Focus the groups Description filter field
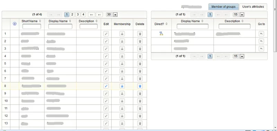 coord(234,26)
